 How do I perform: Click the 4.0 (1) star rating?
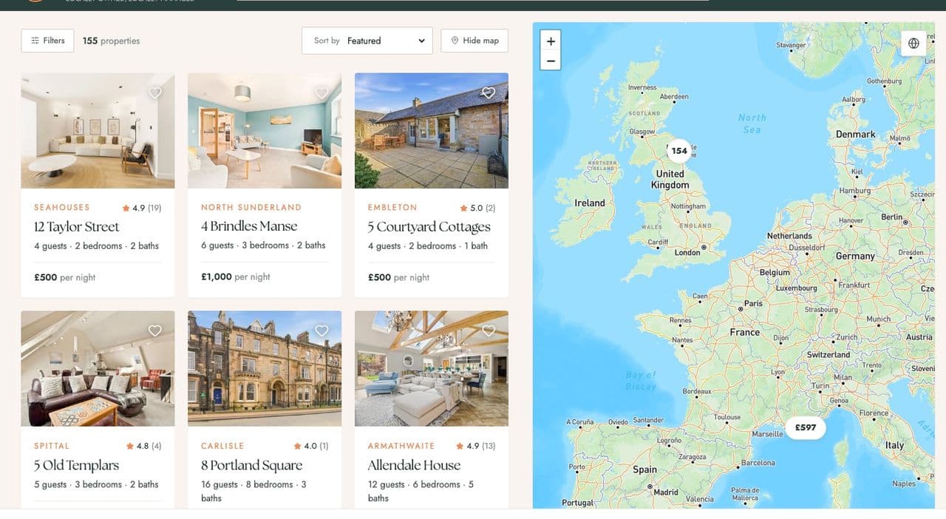coord(311,446)
